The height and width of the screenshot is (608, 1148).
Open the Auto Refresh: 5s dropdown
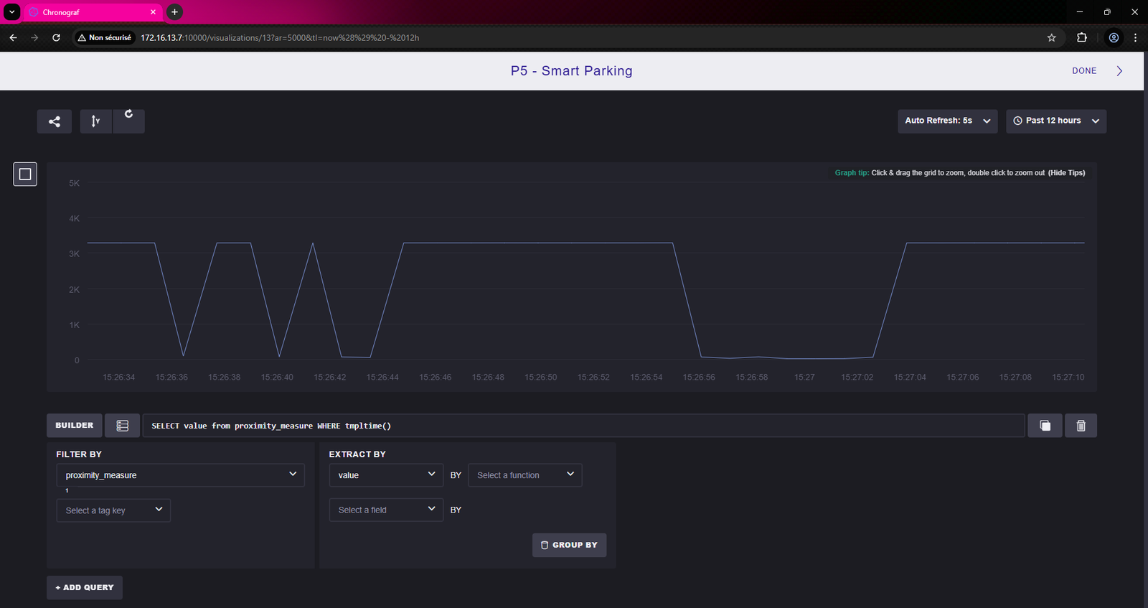click(947, 121)
